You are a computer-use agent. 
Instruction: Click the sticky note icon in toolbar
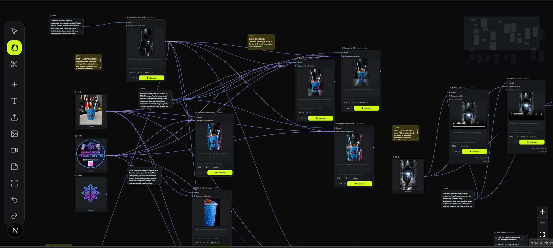click(x=14, y=167)
